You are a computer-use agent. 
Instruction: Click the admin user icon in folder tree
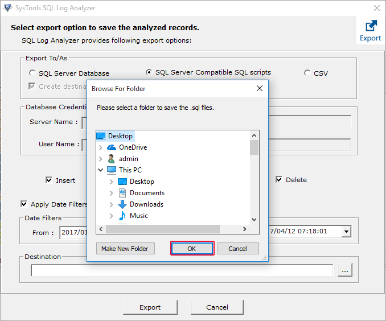click(x=111, y=159)
